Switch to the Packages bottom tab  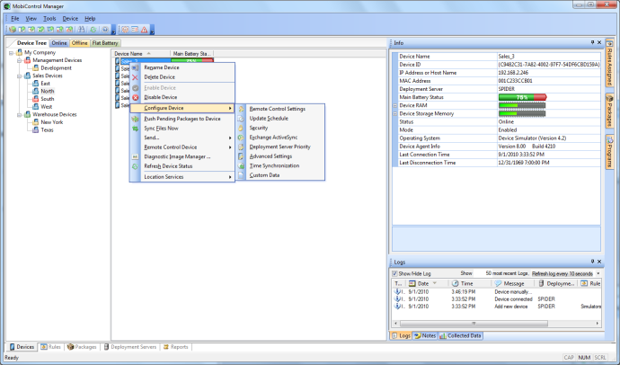pos(82,347)
